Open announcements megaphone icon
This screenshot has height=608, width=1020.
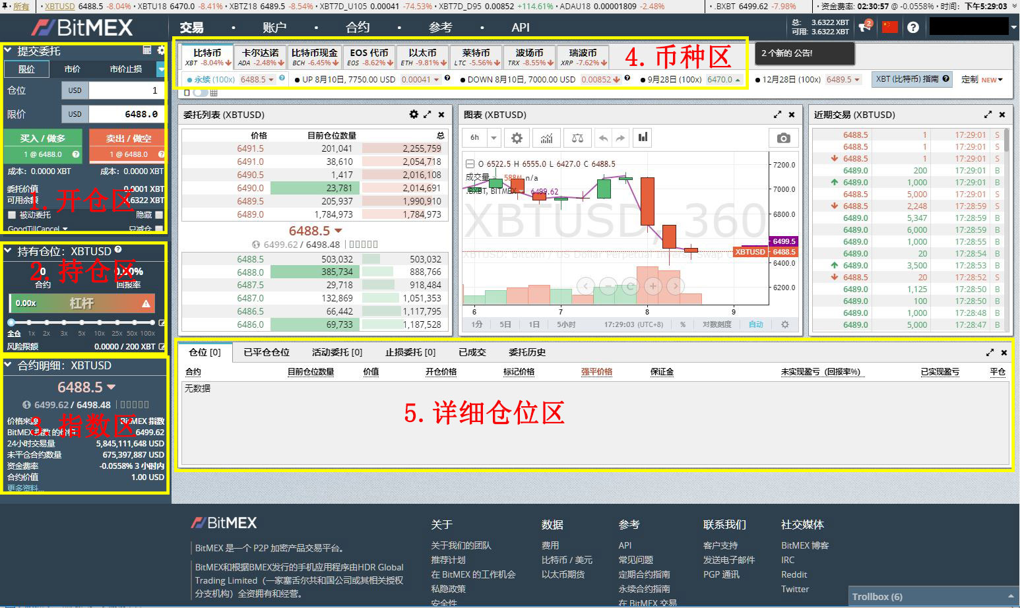pos(864,27)
